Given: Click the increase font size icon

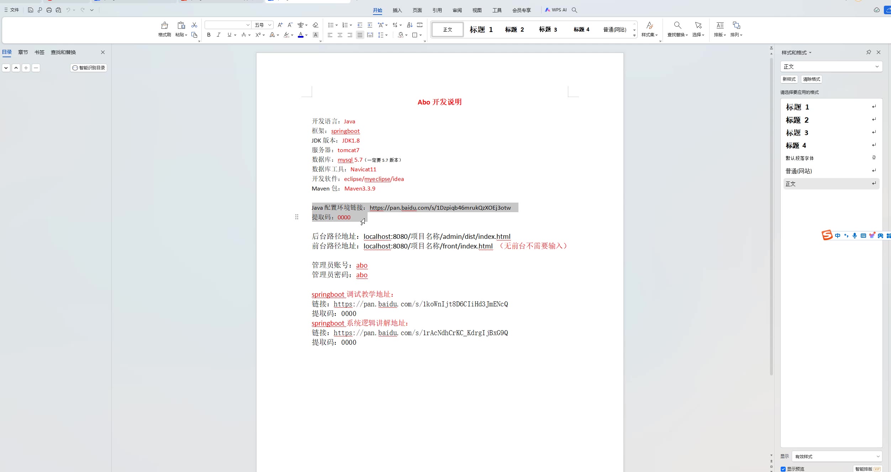Looking at the screenshot, I should tap(280, 25).
